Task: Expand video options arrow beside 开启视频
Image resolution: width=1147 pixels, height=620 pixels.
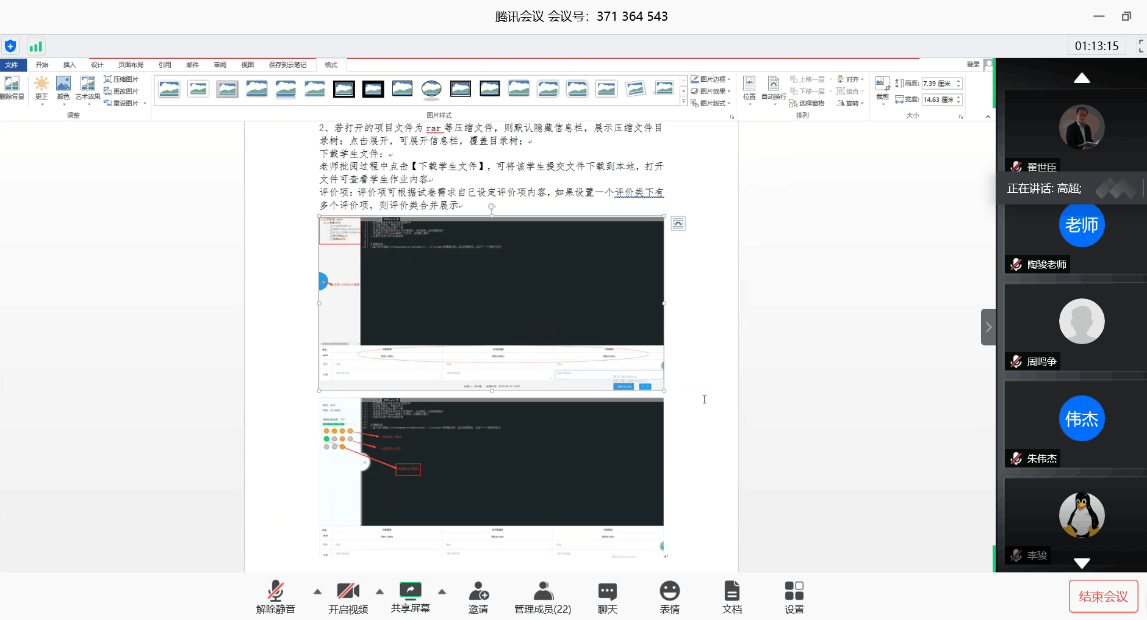Action: coord(379,591)
